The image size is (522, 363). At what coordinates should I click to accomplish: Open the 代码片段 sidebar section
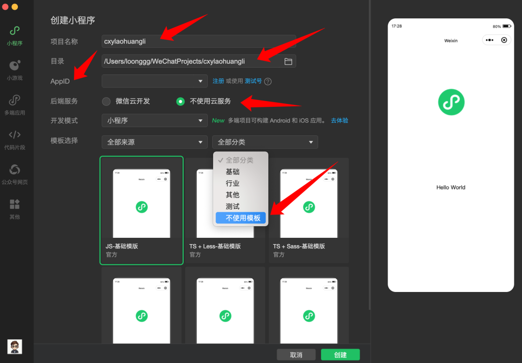tap(14, 140)
